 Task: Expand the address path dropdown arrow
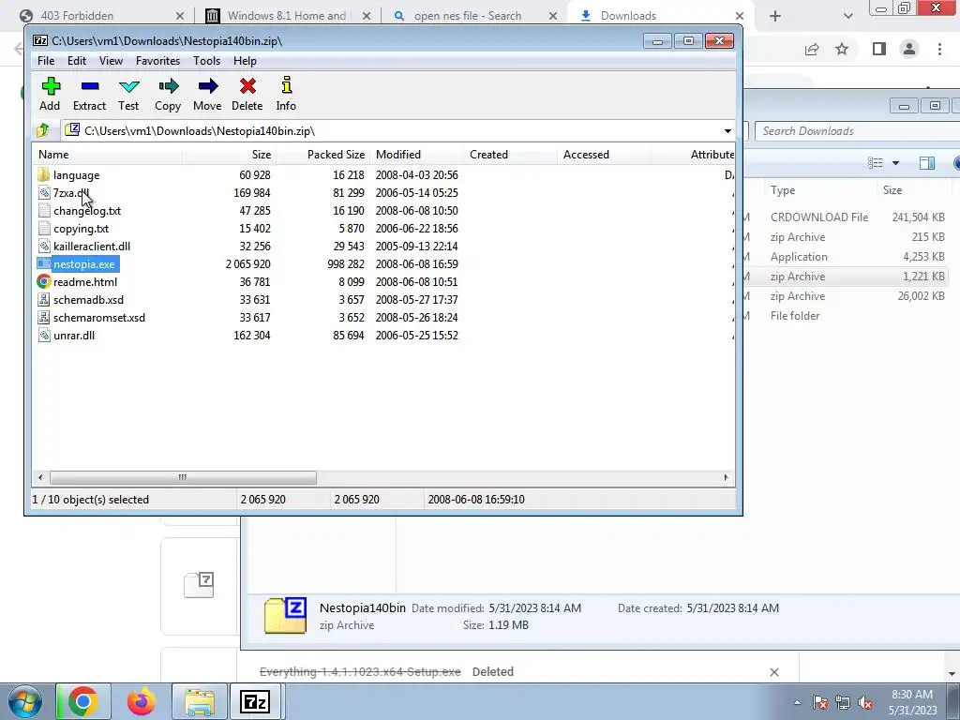(x=727, y=131)
